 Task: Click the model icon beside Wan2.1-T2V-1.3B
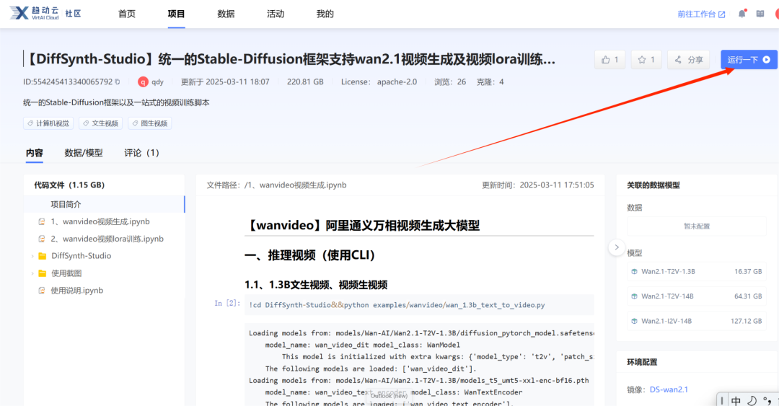(635, 272)
